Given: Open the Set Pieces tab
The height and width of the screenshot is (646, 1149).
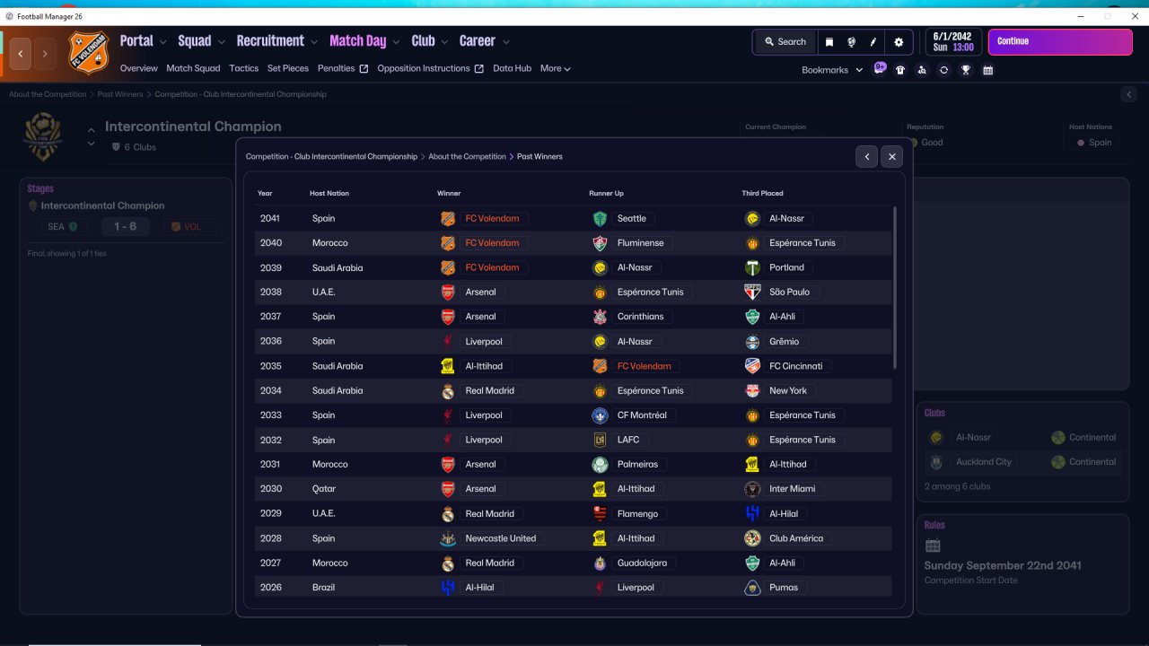Looking at the screenshot, I should coord(288,68).
